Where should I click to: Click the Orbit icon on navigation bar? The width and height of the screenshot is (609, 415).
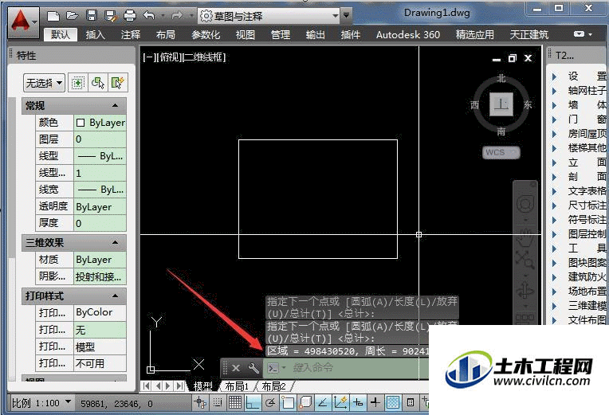point(525,290)
